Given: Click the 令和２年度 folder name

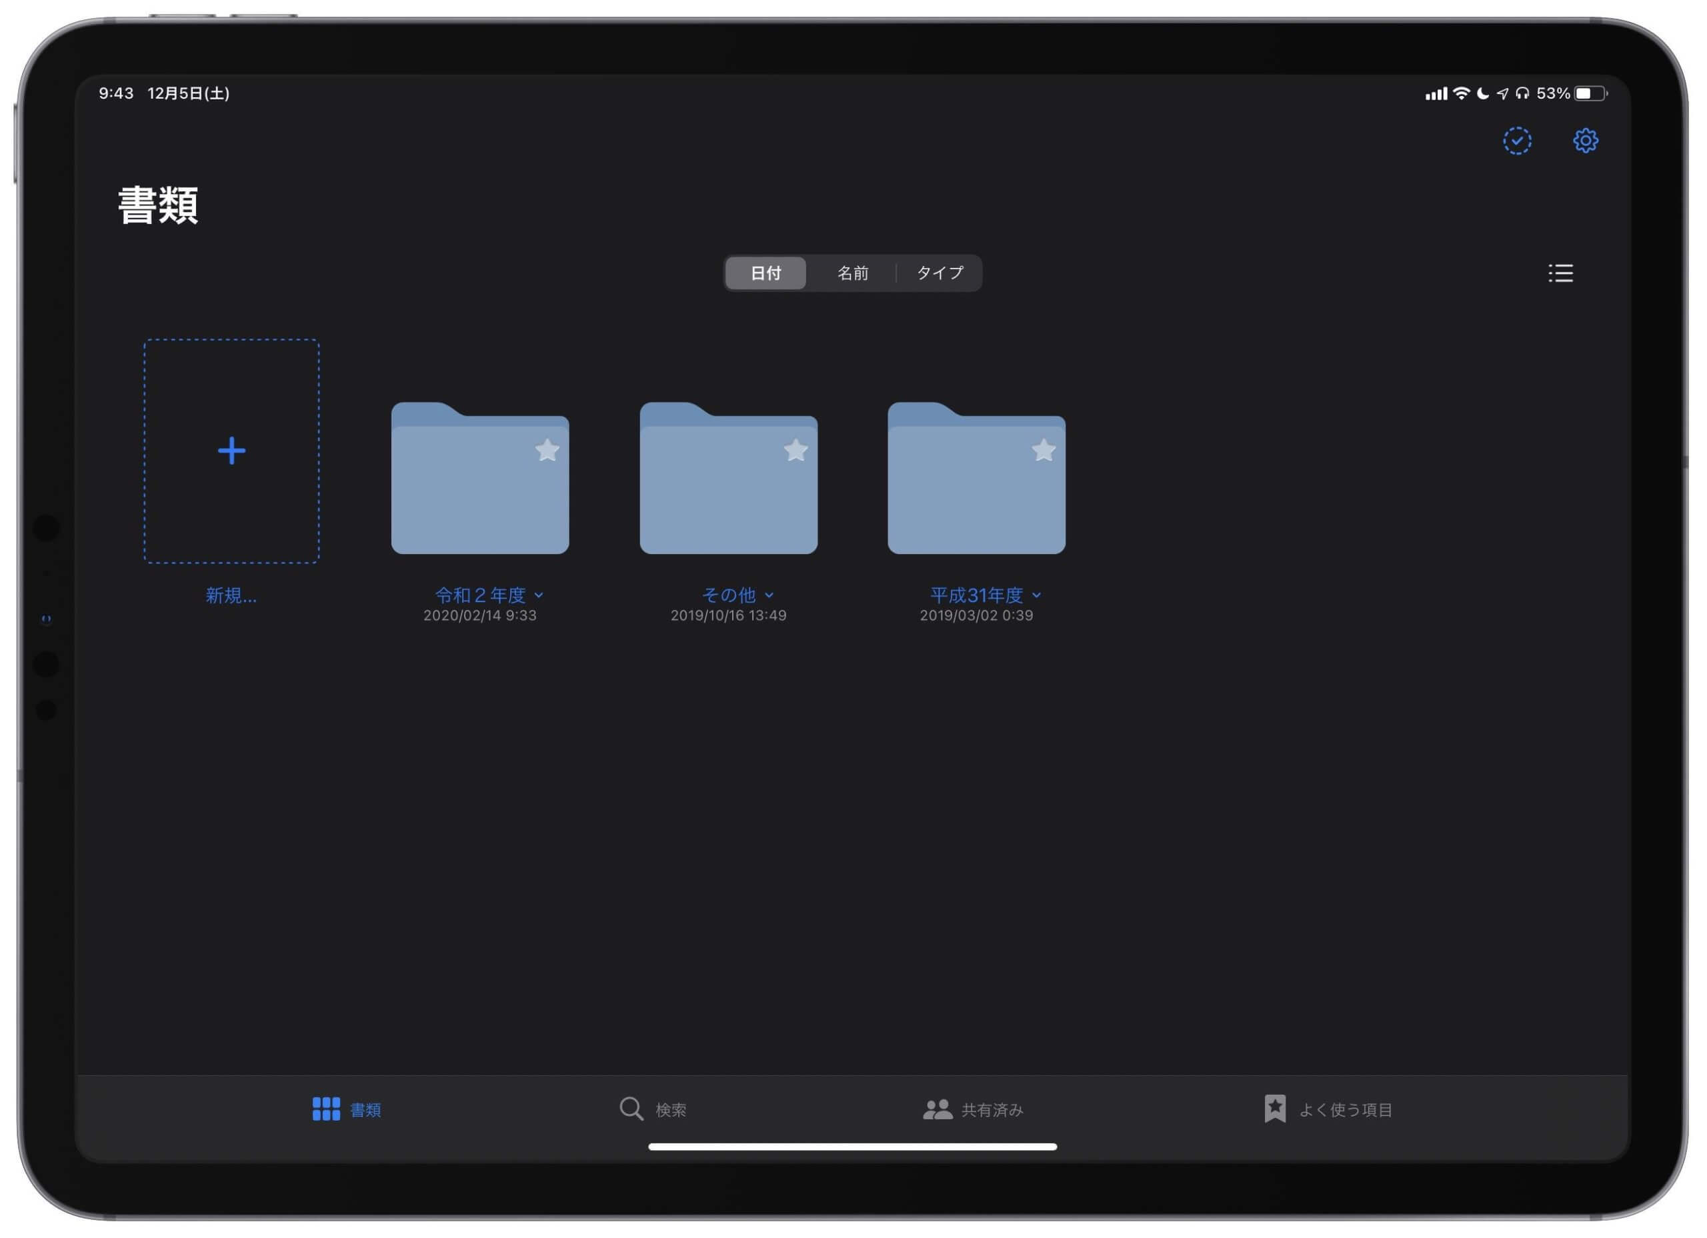Looking at the screenshot, I should [480, 595].
